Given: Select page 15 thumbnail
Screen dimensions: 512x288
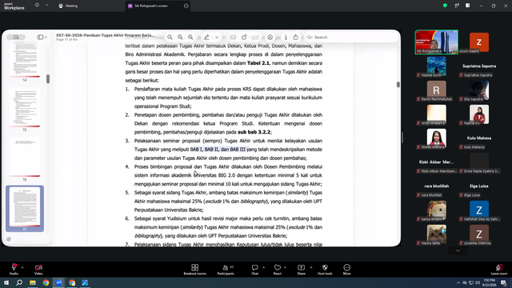Looking at the screenshot, I should click(x=25, y=107).
